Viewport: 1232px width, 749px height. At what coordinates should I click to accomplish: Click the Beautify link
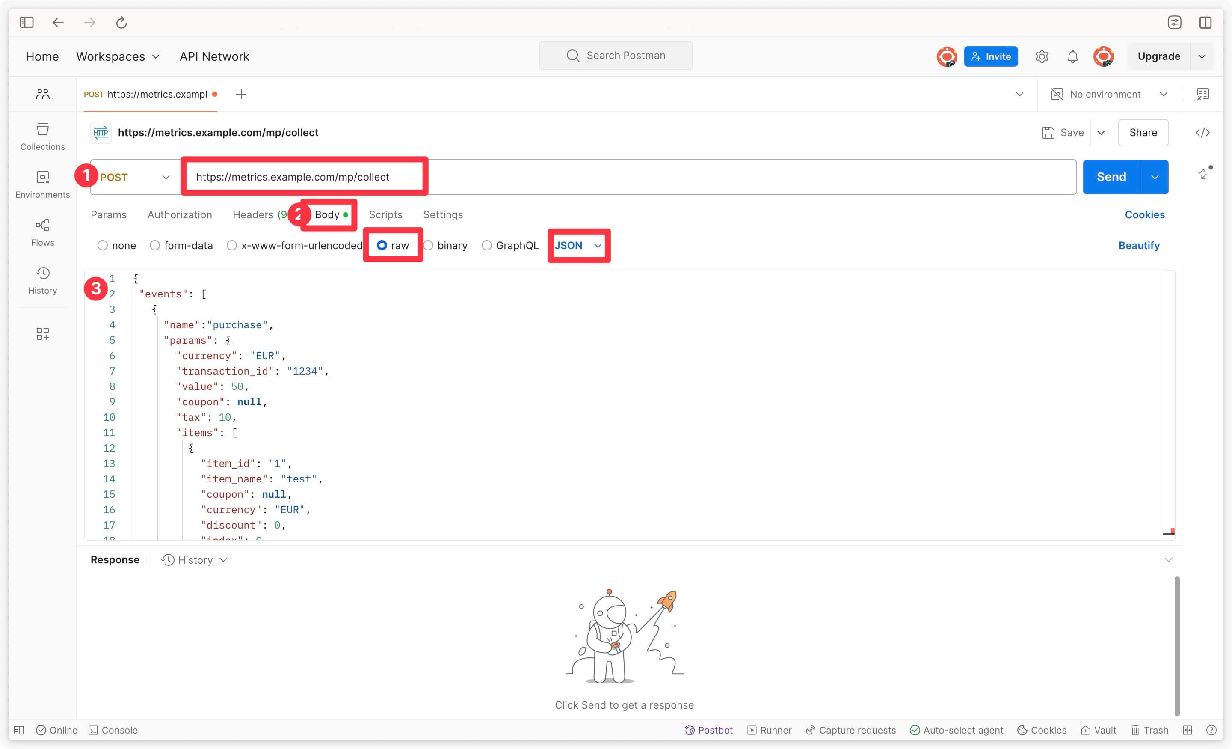tap(1138, 245)
